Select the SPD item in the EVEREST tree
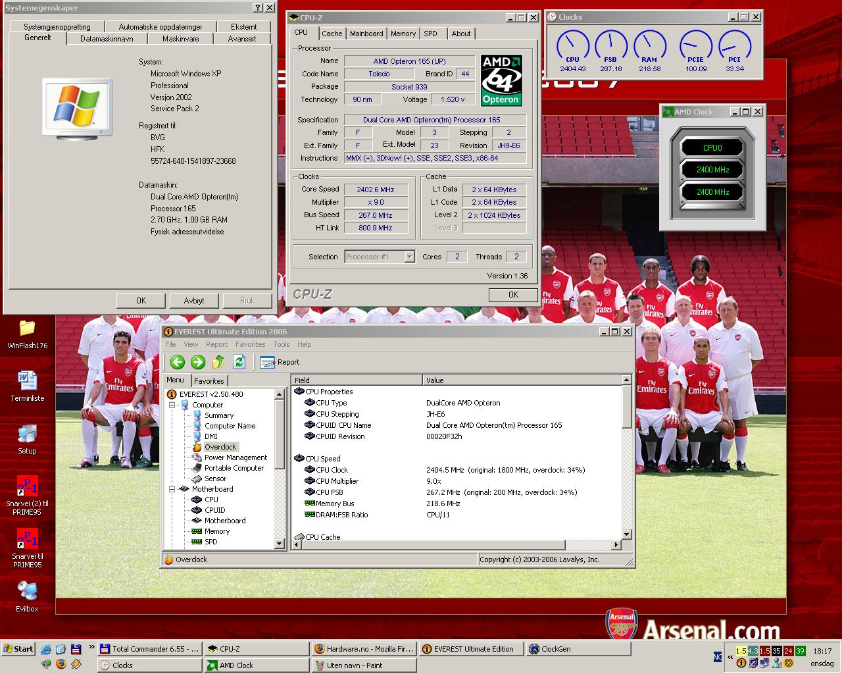The width and height of the screenshot is (842, 674). (210, 542)
